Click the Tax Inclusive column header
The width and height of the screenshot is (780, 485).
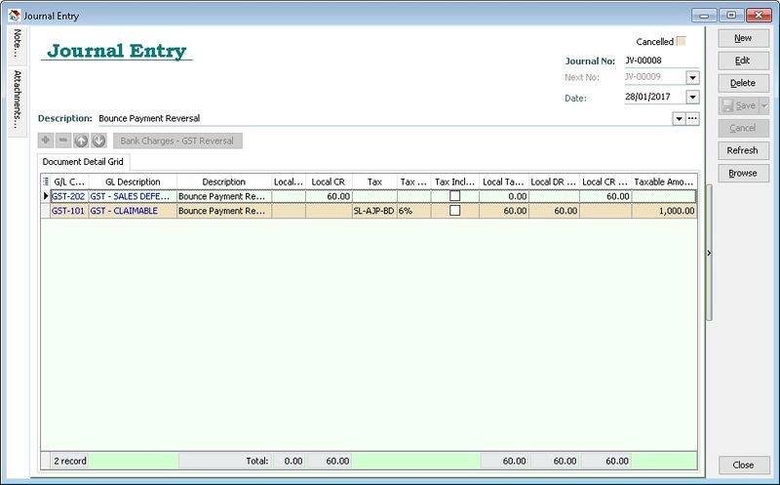click(455, 182)
